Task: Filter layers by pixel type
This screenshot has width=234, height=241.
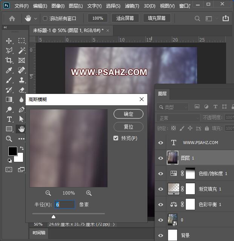Action: [197, 106]
